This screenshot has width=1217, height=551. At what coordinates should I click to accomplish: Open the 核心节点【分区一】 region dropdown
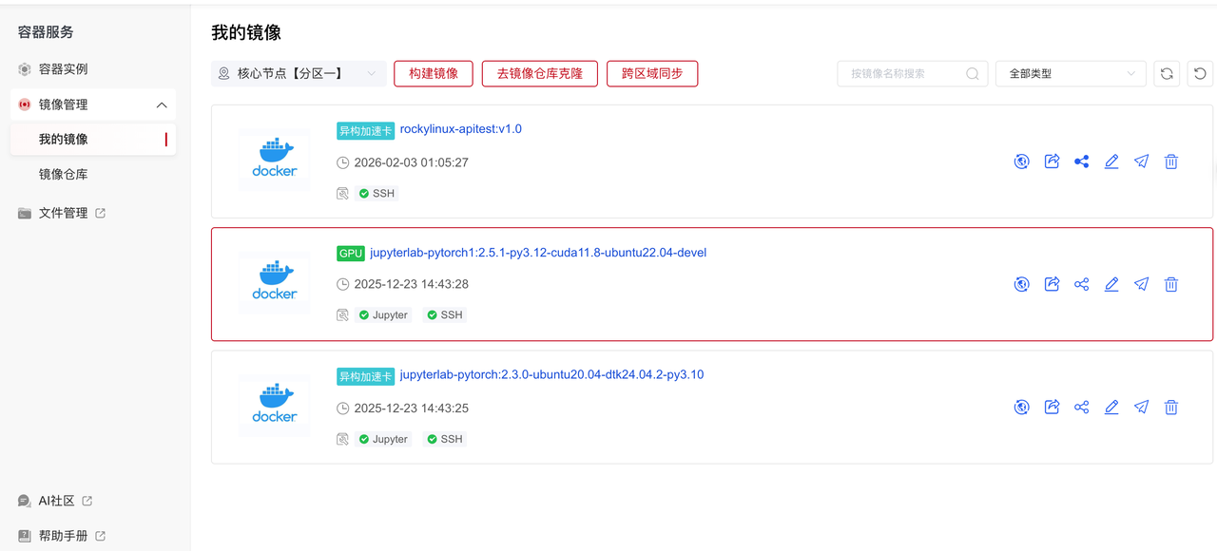pyautogui.click(x=299, y=73)
